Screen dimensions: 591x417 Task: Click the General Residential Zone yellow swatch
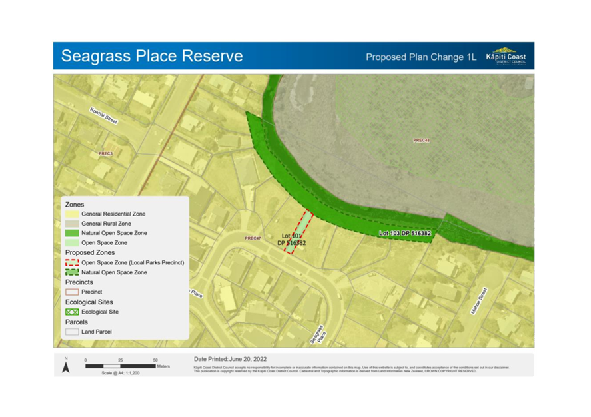[x=72, y=214]
